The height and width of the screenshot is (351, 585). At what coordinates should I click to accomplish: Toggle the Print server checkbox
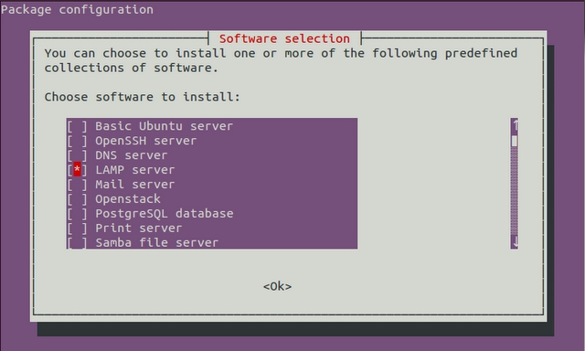click(x=77, y=228)
